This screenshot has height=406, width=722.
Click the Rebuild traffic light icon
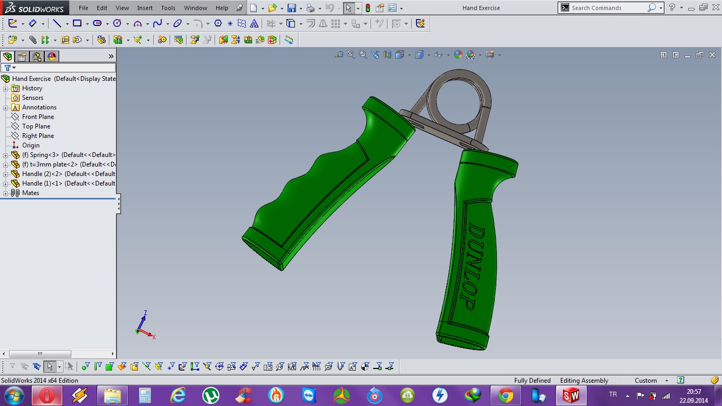[x=368, y=8]
